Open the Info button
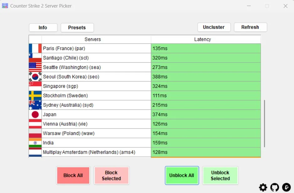Screen dimensions: 294x193 pos(43,27)
